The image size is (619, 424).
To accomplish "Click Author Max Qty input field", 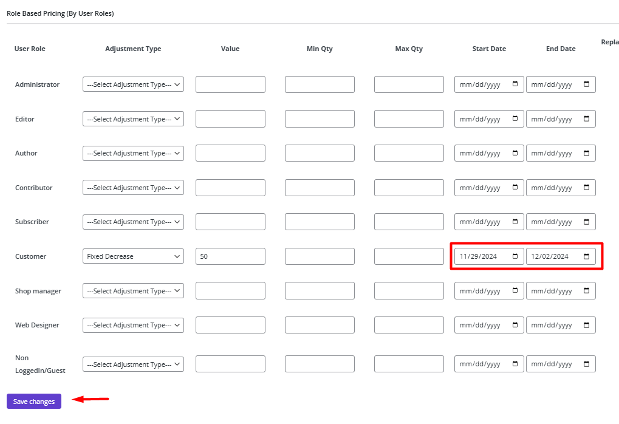I will (x=409, y=153).
